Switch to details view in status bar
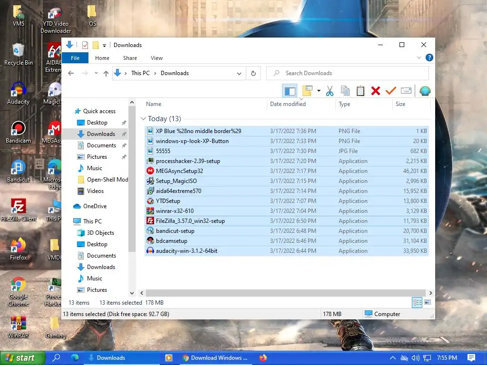This screenshot has width=487, height=365. [417, 302]
